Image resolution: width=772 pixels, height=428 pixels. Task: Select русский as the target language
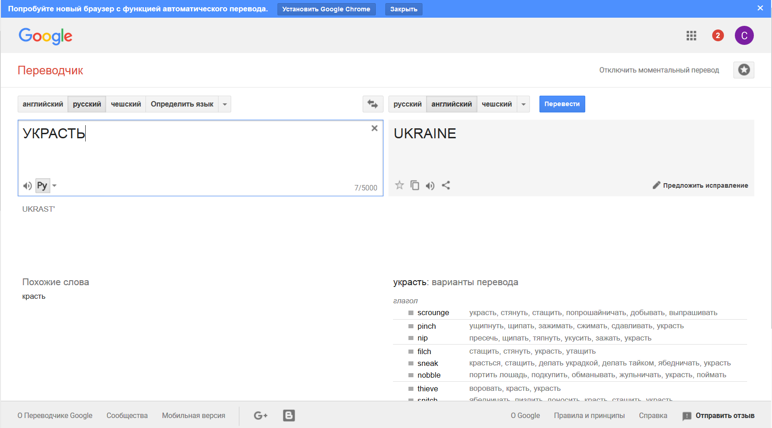click(x=408, y=104)
